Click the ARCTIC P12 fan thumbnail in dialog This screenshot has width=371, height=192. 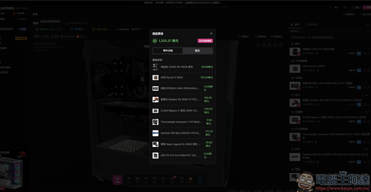[156, 155]
